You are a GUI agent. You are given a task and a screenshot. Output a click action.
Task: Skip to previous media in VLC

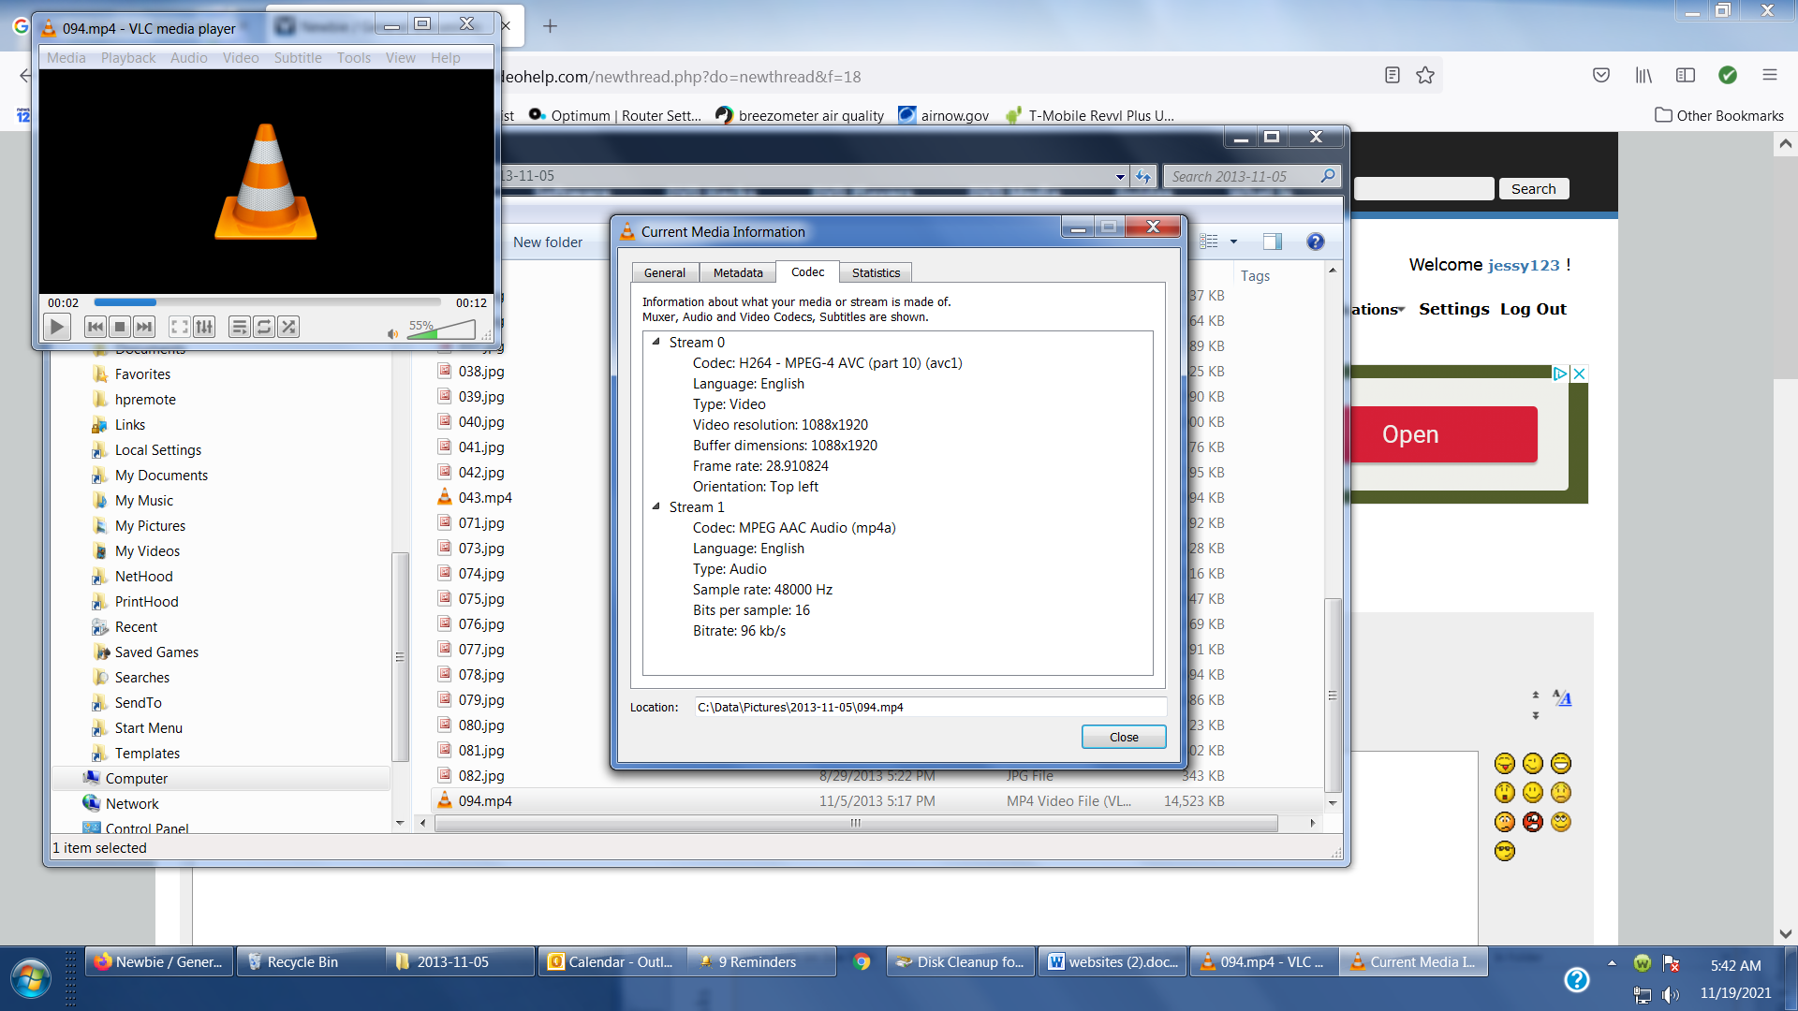(95, 327)
